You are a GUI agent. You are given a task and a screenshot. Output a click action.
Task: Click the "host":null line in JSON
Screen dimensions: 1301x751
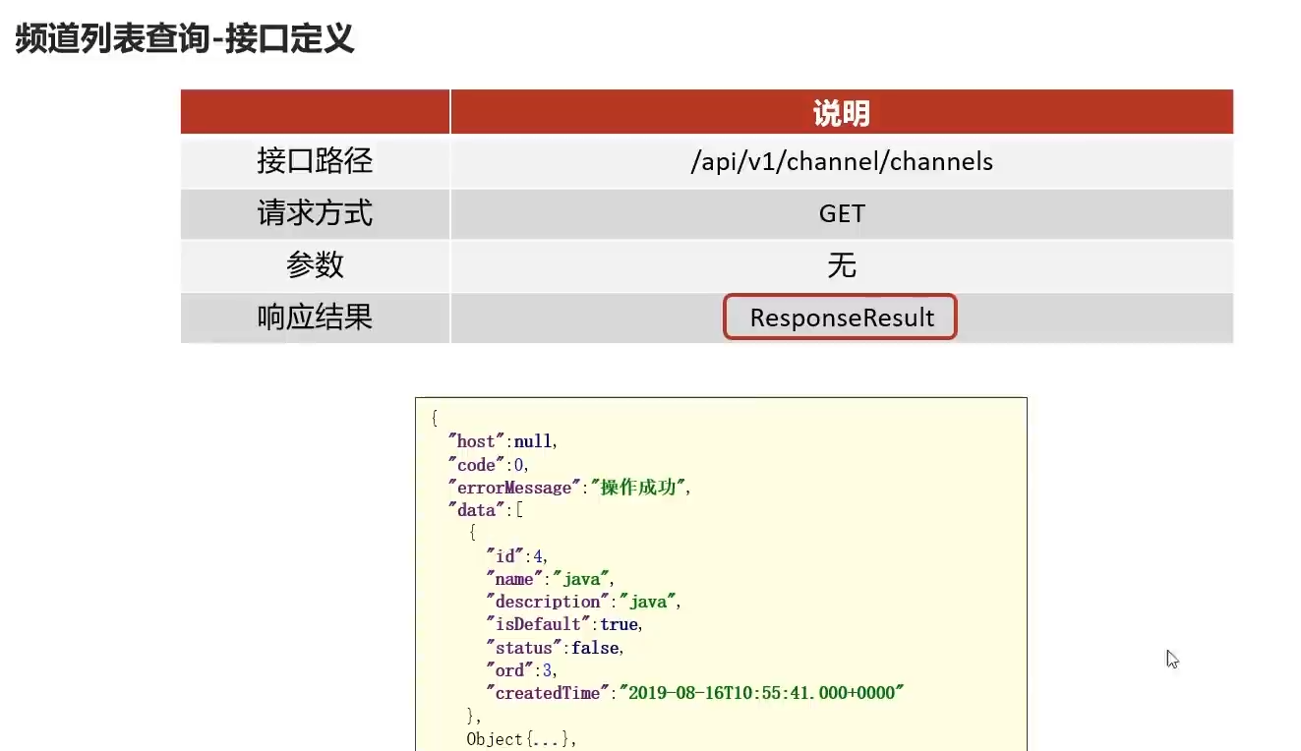503,441
